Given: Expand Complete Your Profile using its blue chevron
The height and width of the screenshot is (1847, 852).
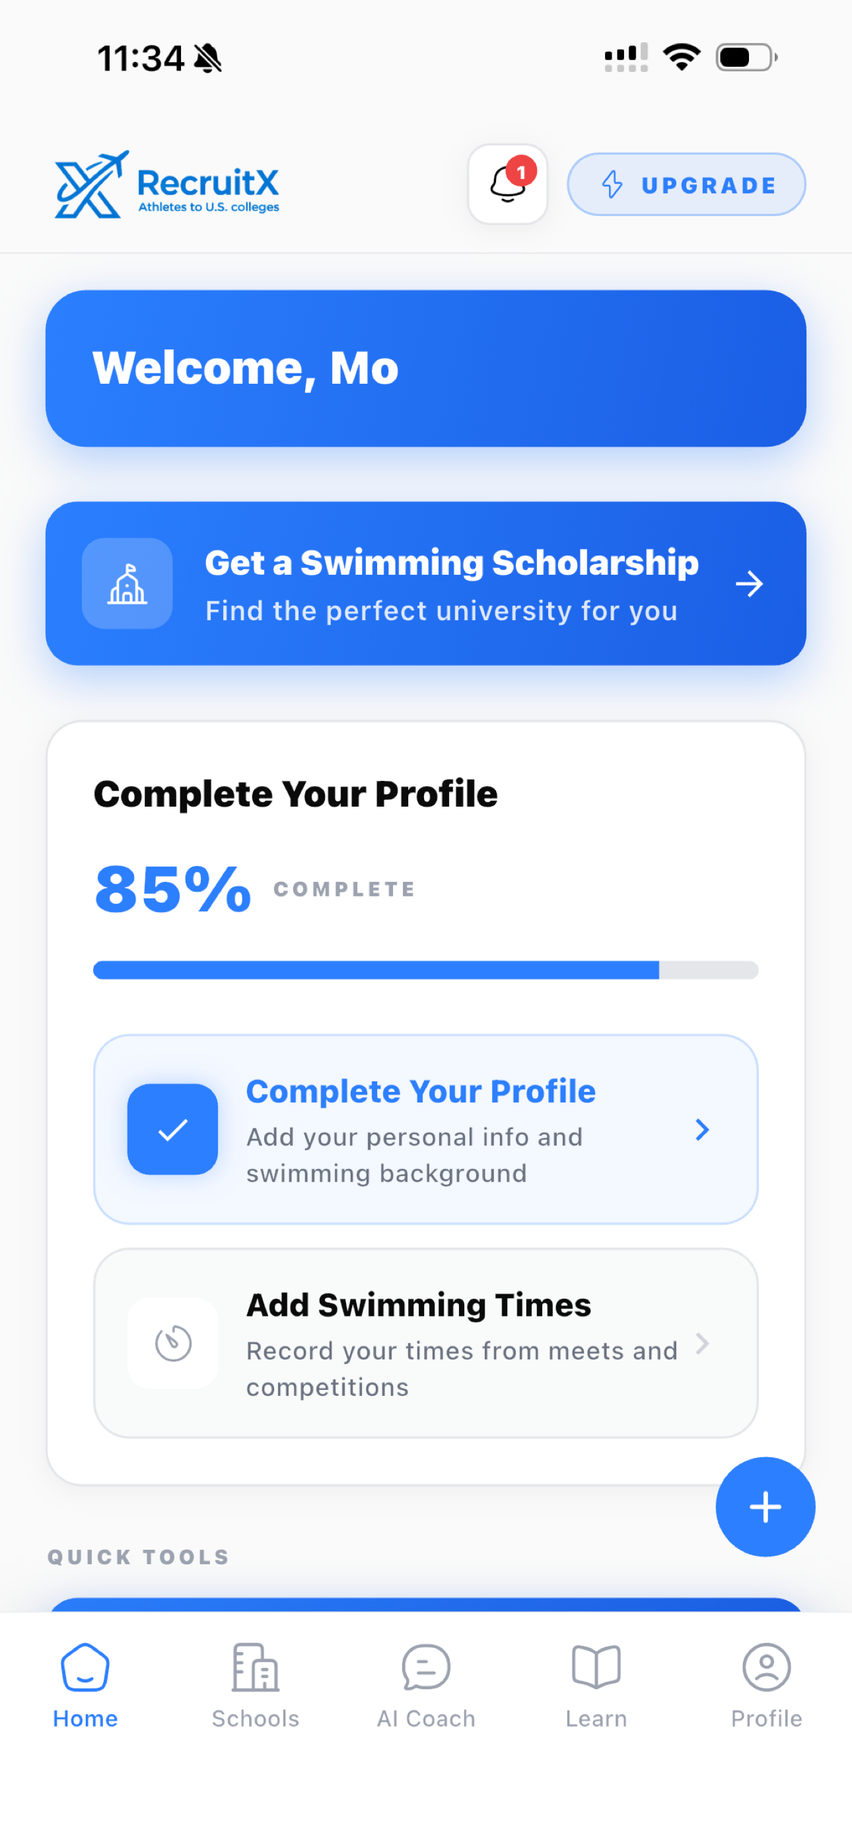Looking at the screenshot, I should click(x=702, y=1130).
